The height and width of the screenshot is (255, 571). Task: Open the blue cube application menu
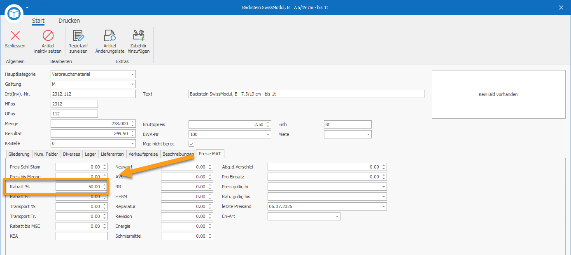(x=14, y=14)
